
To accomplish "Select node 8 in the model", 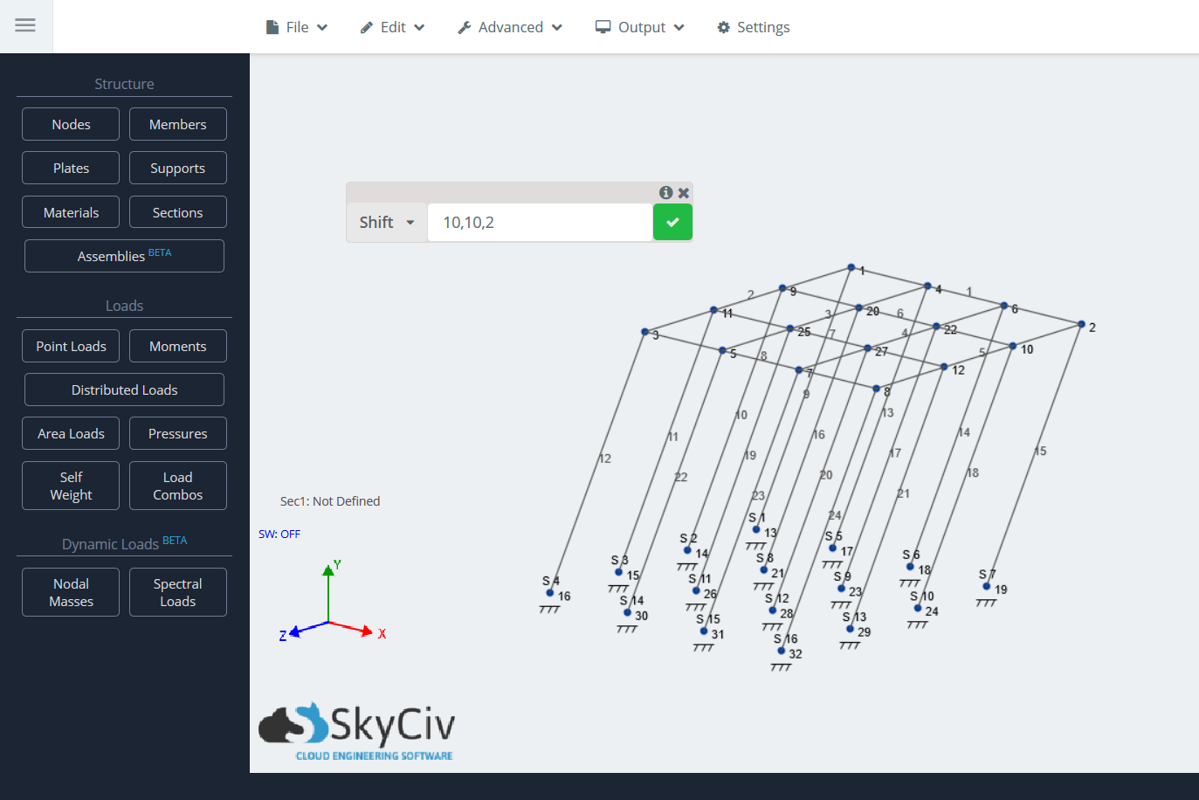I will pos(877,389).
